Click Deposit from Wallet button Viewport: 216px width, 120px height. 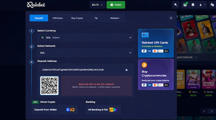(55, 110)
